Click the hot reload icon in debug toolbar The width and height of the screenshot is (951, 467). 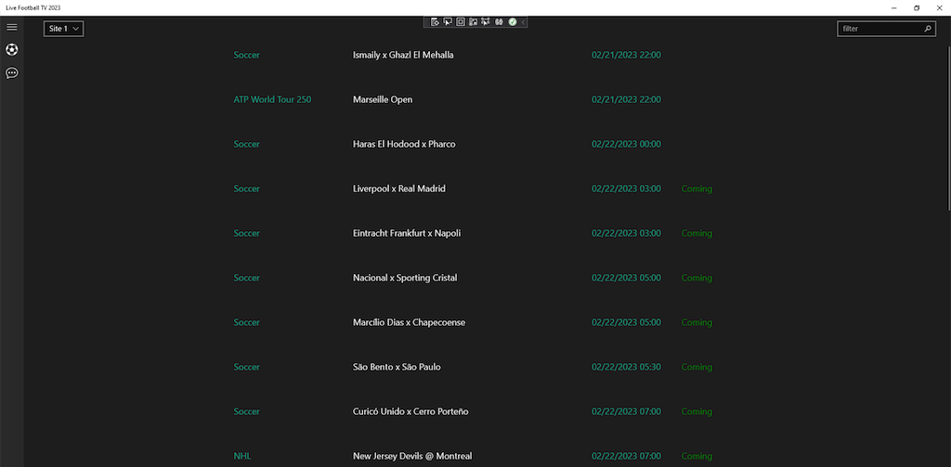tap(499, 21)
